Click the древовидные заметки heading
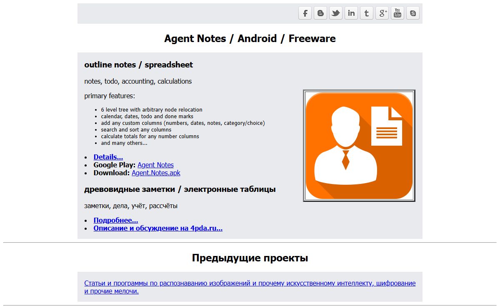The image size is (500, 308). [180, 189]
